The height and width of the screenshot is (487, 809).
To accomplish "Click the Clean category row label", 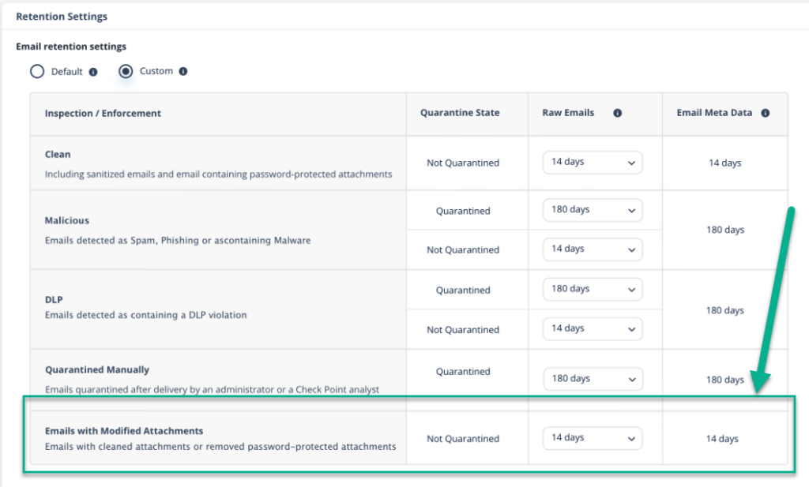I will pos(57,154).
